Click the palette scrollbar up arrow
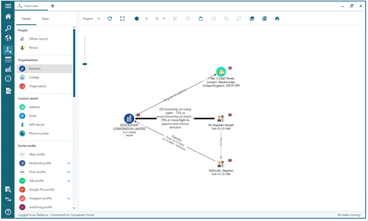 74,28
